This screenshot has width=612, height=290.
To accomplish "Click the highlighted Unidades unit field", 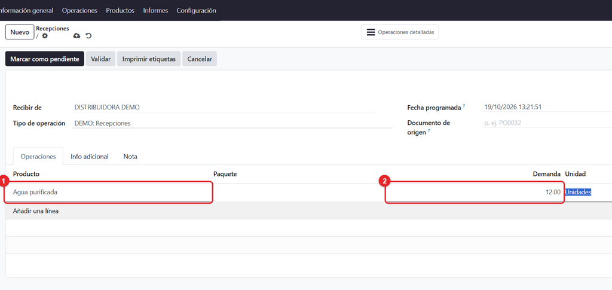I will click(x=578, y=192).
